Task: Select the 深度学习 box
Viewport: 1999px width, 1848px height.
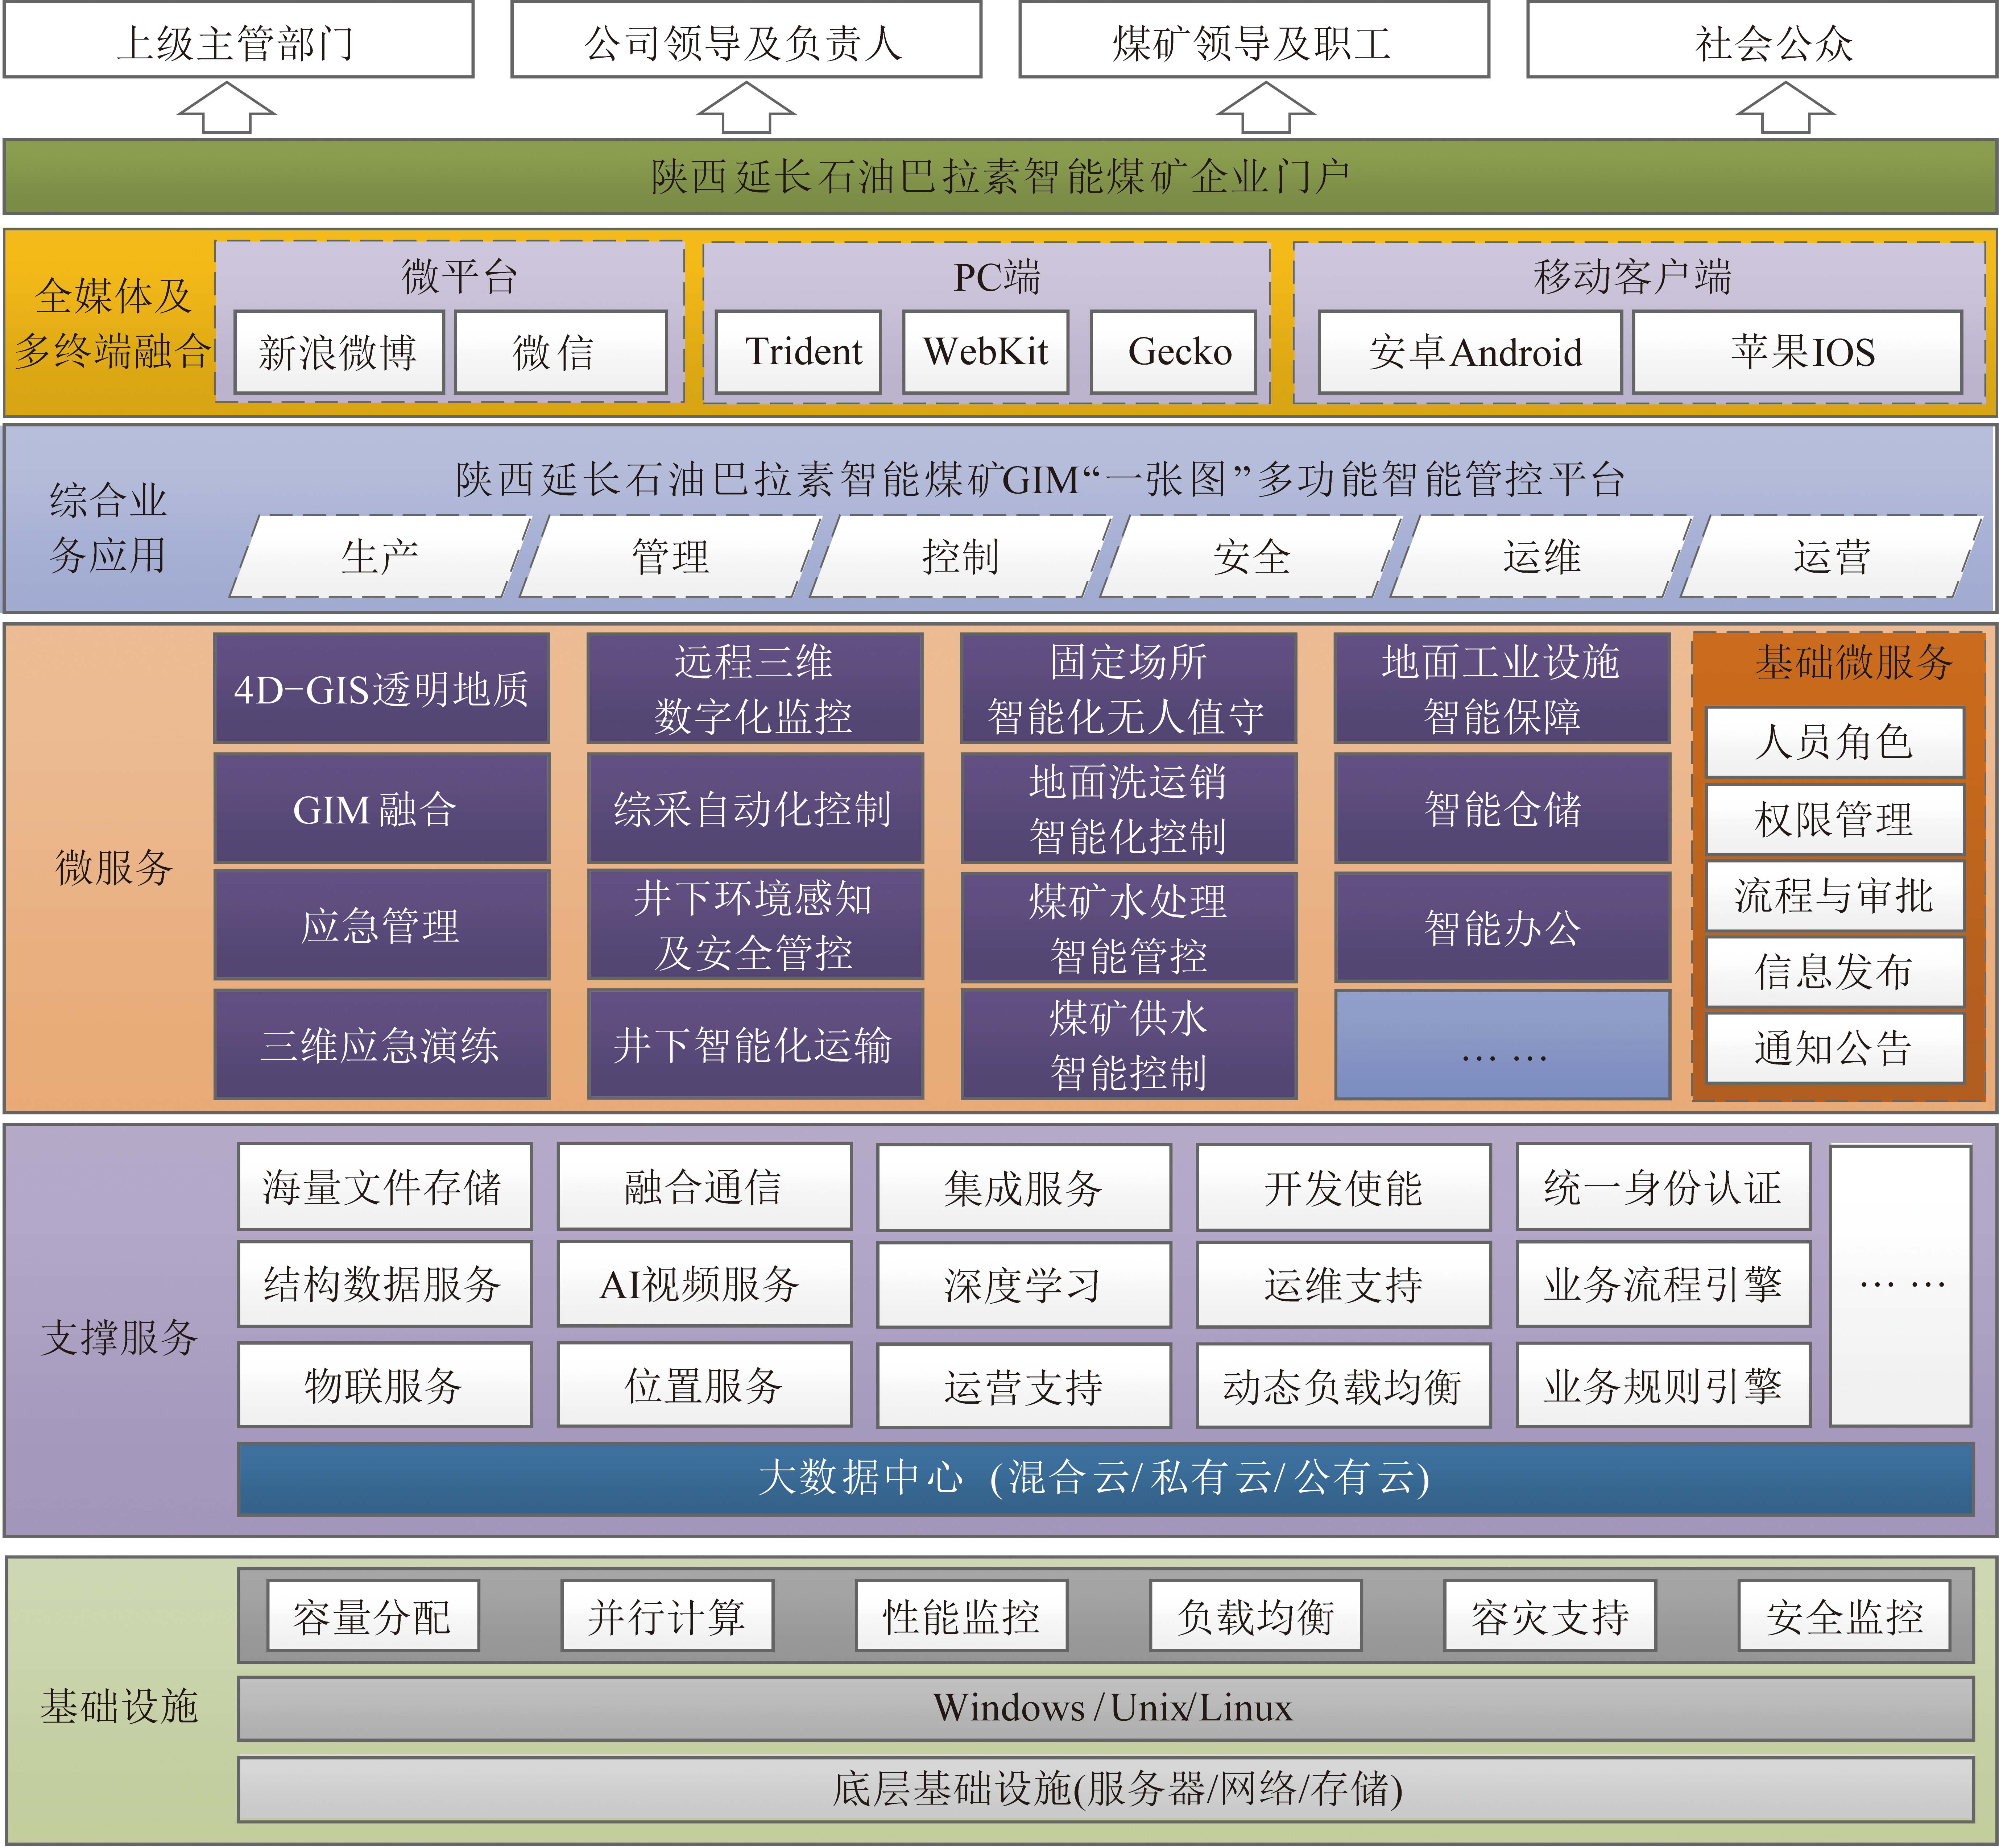Action: tap(1025, 1285)
